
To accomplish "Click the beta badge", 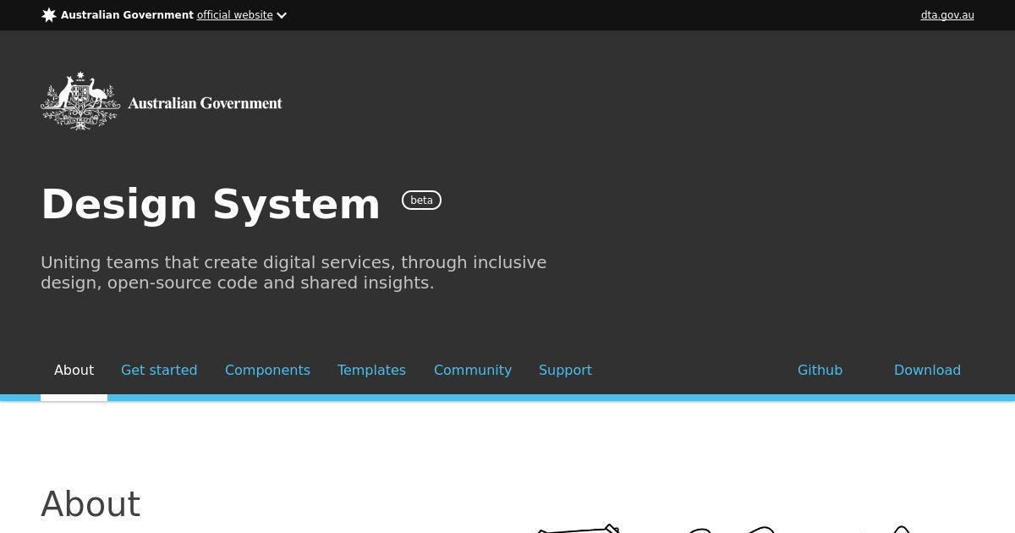I will click(421, 201).
